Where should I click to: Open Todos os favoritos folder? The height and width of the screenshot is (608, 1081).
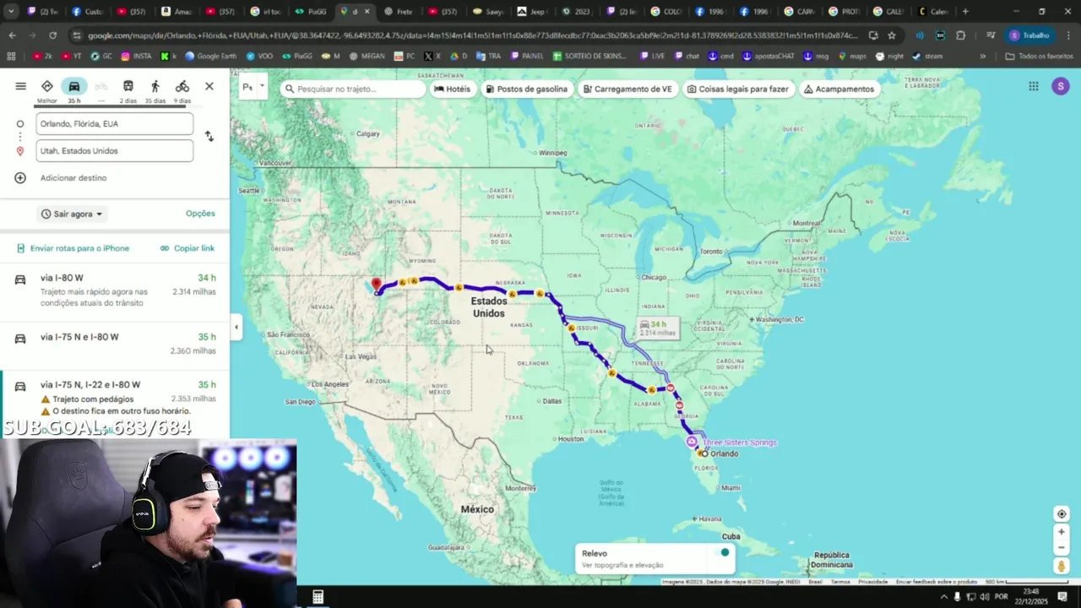point(1040,57)
